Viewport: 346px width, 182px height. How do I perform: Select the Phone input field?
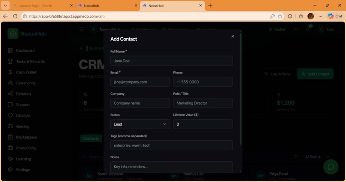click(203, 82)
